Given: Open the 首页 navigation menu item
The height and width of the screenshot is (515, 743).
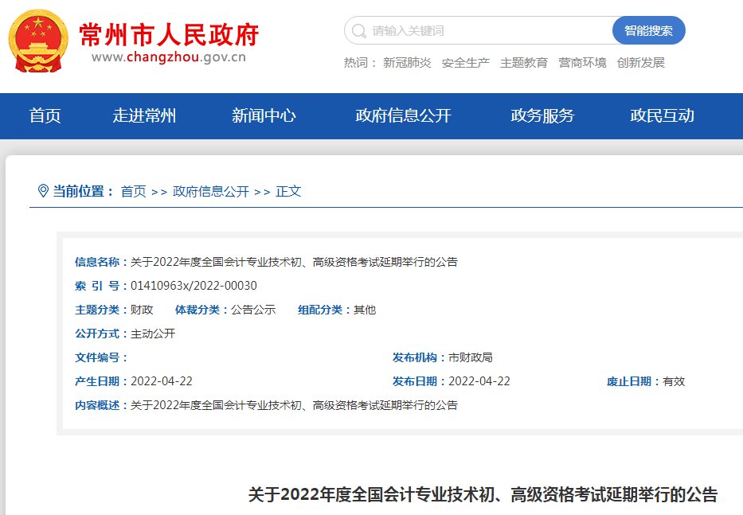Looking at the screenshot, I should pos(45,116).
